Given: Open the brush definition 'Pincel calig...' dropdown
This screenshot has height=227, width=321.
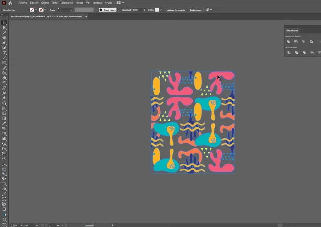Looking at the screenshot, I should (x=118, y=10).
